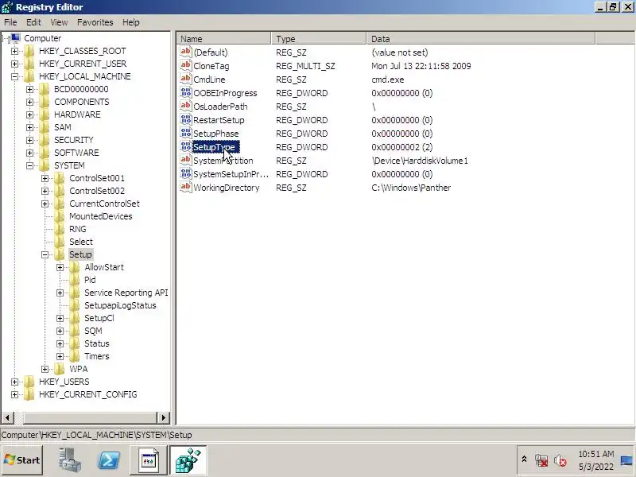Click the RNG folder icon
This screenshot has width=636, height=477.
click(x=60, y=229)
